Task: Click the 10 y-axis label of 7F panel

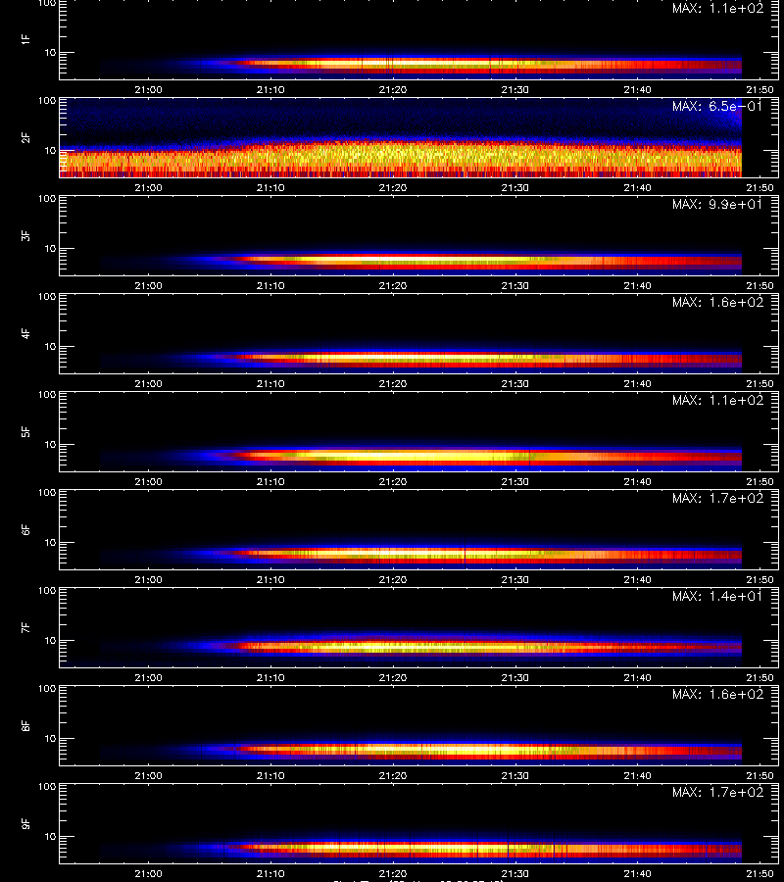Action: [50, 641]
